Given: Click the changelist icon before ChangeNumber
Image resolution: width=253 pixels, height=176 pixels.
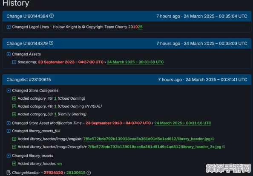Looking at the screenshot, I should 9,173.
